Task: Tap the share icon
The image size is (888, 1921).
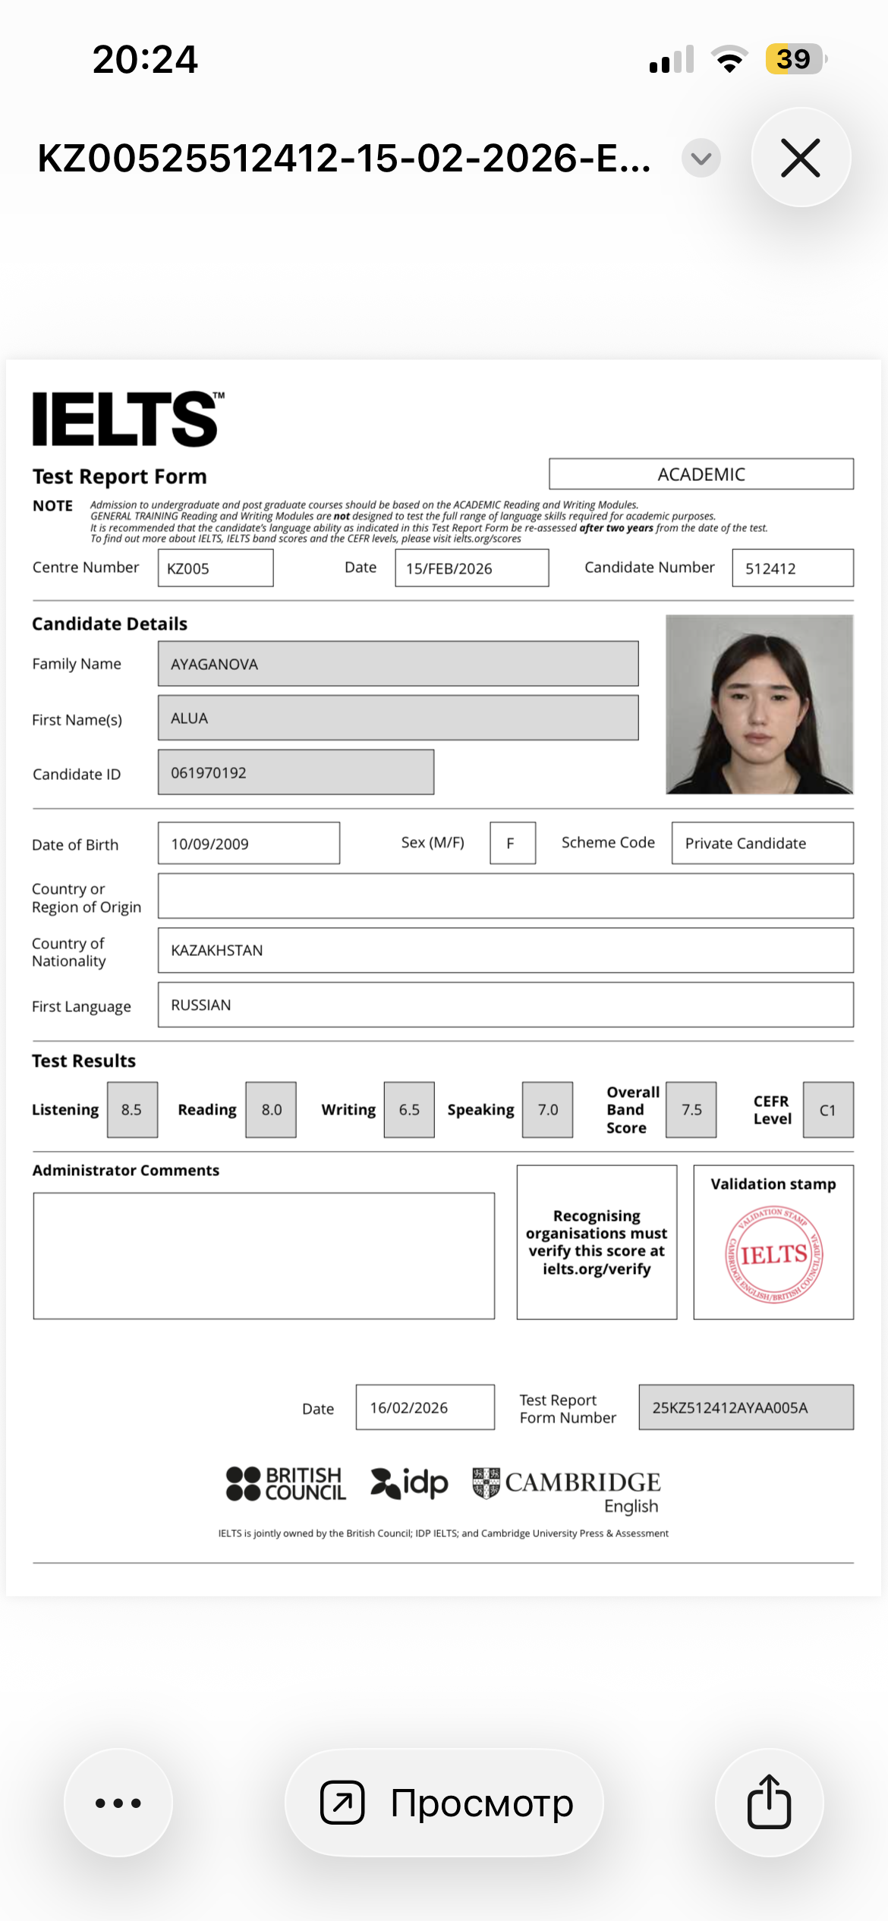Action: click(769, 1803)
